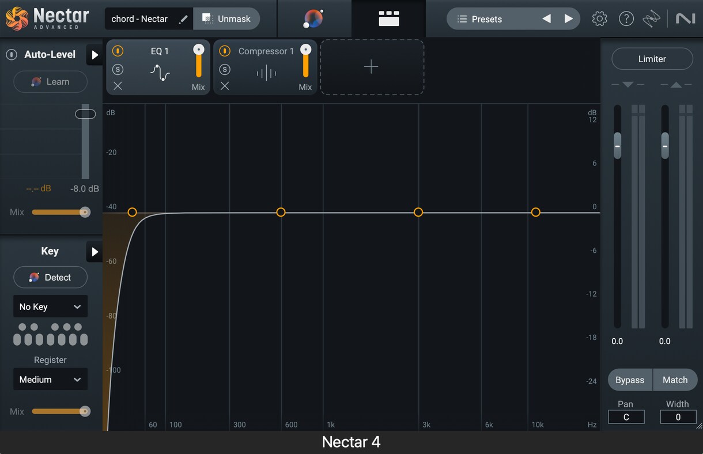Click the Width value field
Image resolution: width=703 pixels, height=454 pixels.
678,417
